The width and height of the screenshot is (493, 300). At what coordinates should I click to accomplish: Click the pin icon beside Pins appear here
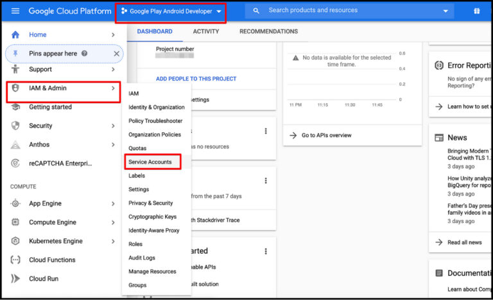coord(15,53)
